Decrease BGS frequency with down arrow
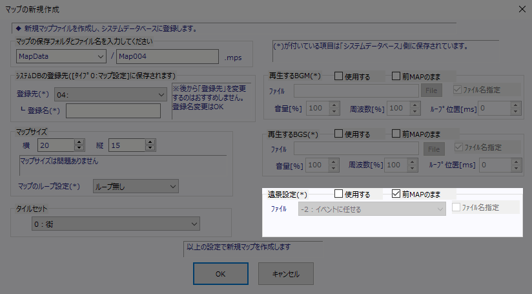Screen dimensions: 532x294 [x=412, y=169]
